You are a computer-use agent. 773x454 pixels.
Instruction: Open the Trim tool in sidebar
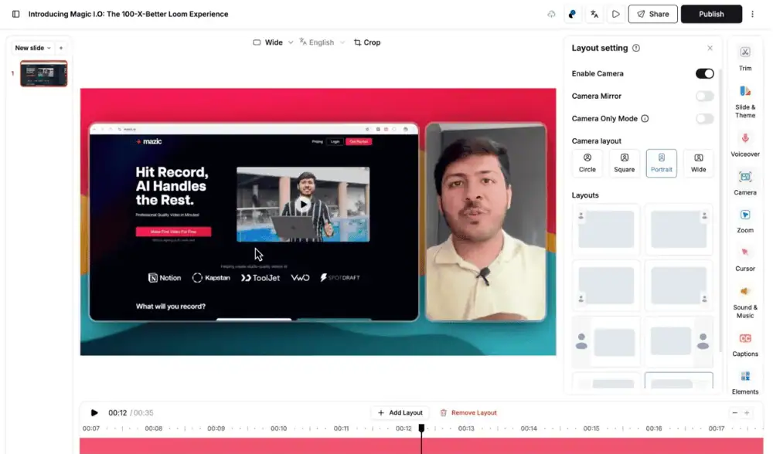[744, 58]
